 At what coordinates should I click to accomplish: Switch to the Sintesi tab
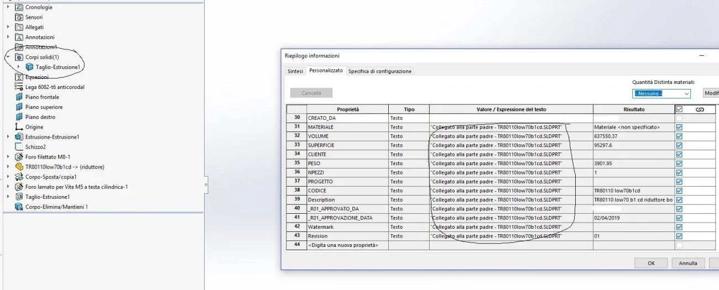coord(295,71)
